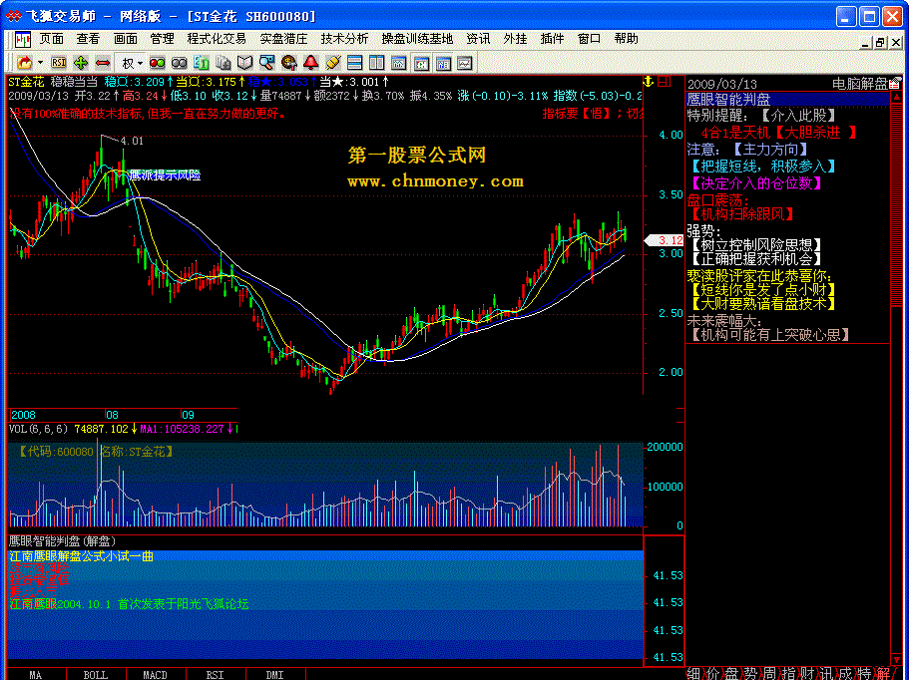Click the face with hammer toolbar icon
The width and height of the screenshot is (909, 680).
coord(288,63)
